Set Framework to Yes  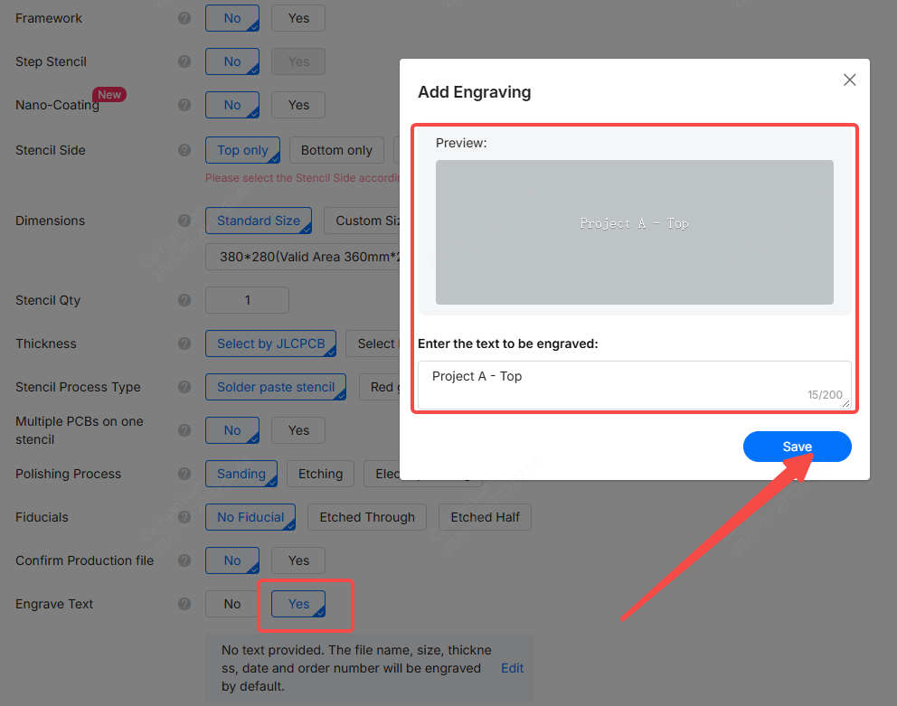pyautogui.click(x=298, y=18)
